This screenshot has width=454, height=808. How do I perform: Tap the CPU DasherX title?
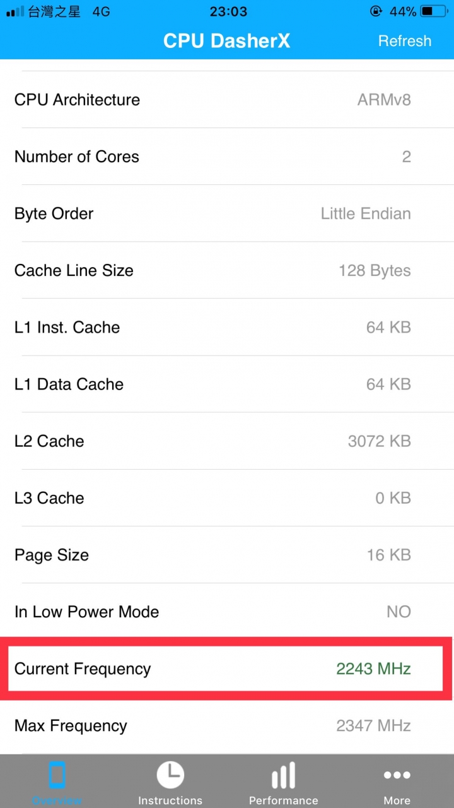click(x=227, y=41)
